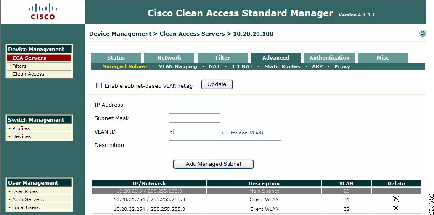This screenshot has height=215, width=434.
Task: Select the 10.20.32.254 / 255.255.255.0 cell
Action: (149, 209)
